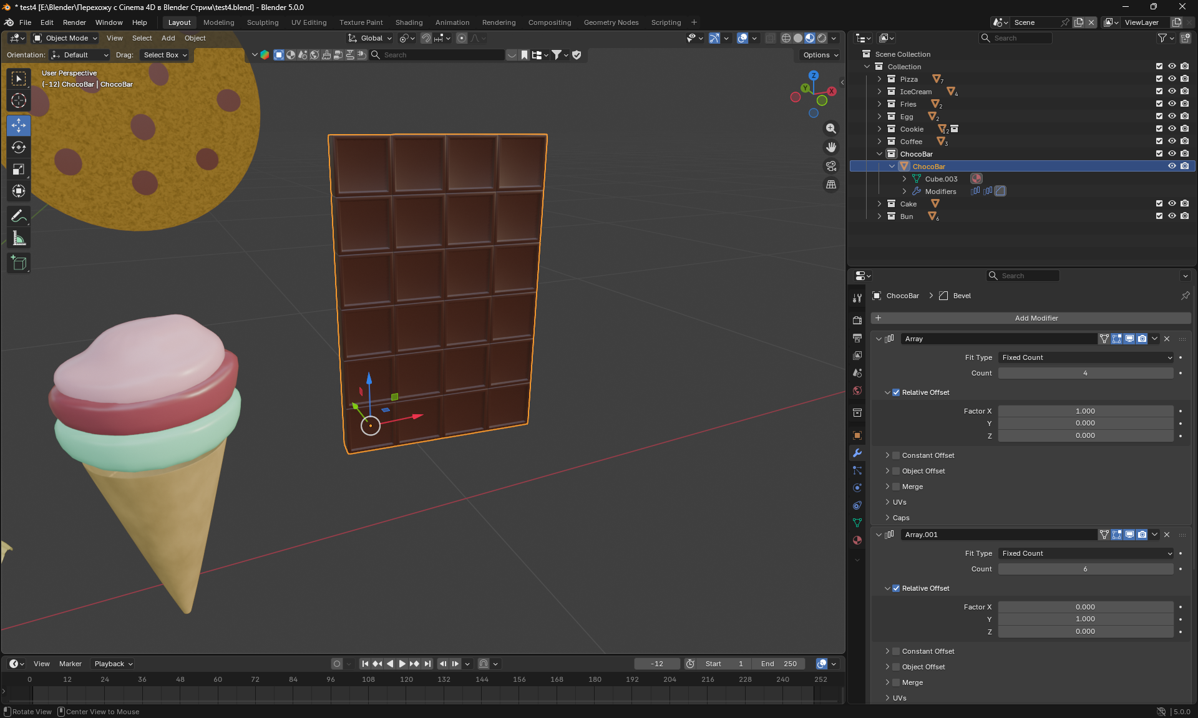Click the Add Cube tool icon

(19, 263)
